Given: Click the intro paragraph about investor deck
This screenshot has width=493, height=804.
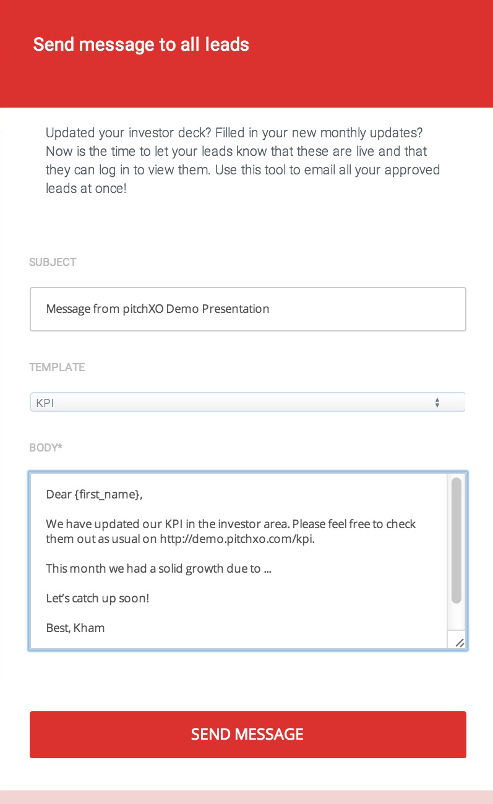Looking at the screenshot, I should (x=243, y=160).
